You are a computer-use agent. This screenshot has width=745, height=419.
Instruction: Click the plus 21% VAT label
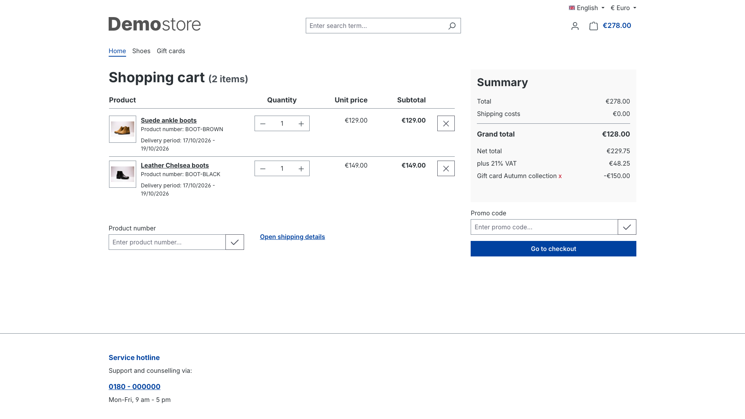coord(497,164)
